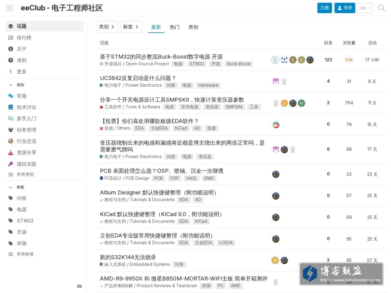Click the brown S avatar in first topic row

[x=293, y=60]
